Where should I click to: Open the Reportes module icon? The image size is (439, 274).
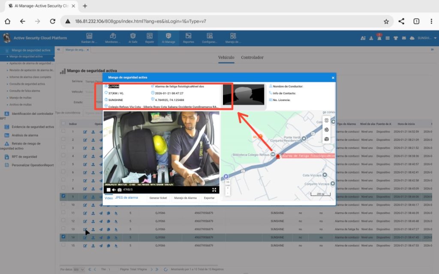(x=188, y=38)
